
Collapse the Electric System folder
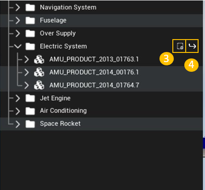(x=17, y=46)
